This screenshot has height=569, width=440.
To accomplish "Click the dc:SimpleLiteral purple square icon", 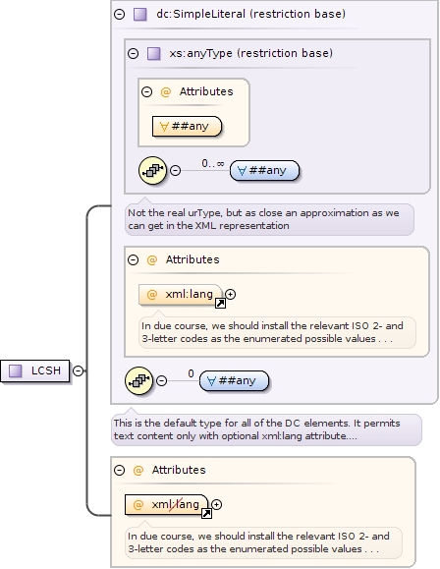I will coord(140,15).
